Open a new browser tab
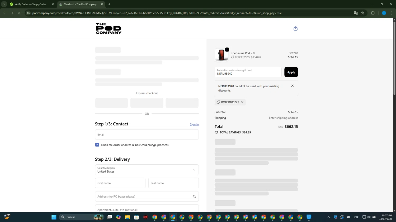The height and width of the screenshot is (222, 396). coord(109,4)
